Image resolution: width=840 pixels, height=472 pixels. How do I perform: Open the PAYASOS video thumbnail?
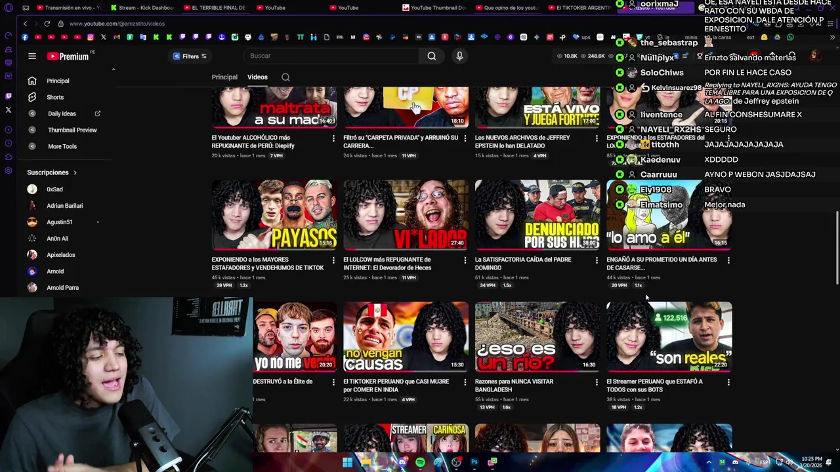[274, 214]
